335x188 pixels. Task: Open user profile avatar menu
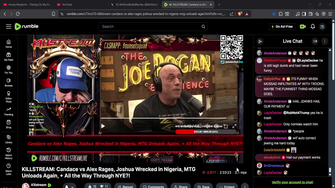322,26
